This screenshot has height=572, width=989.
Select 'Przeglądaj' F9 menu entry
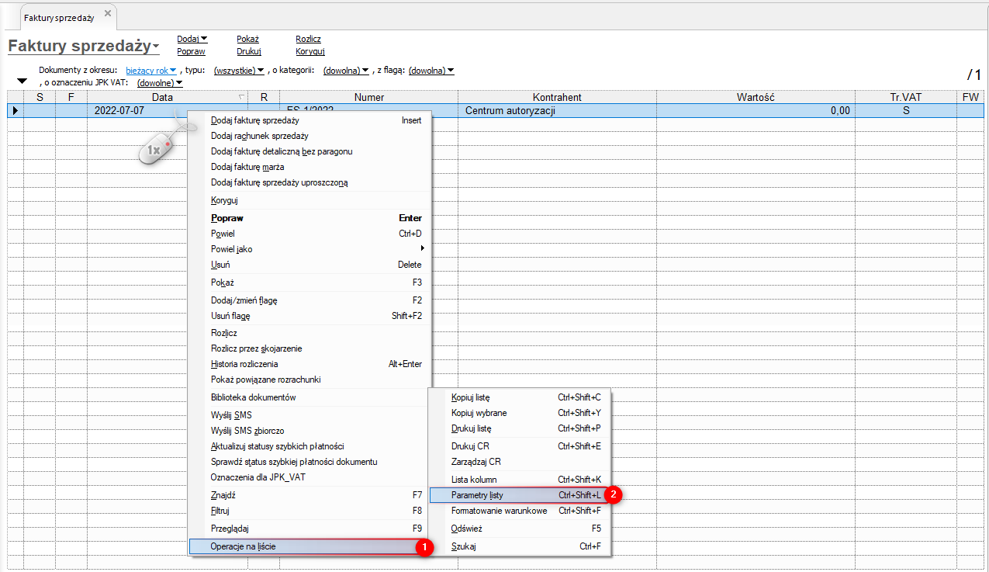click(309, 529)
